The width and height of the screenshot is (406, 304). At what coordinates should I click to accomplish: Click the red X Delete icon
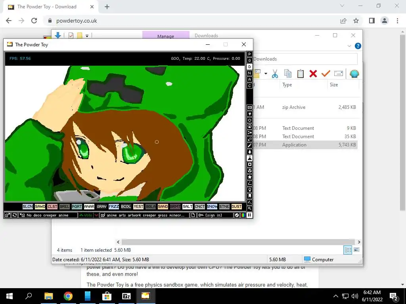(313, 74)
